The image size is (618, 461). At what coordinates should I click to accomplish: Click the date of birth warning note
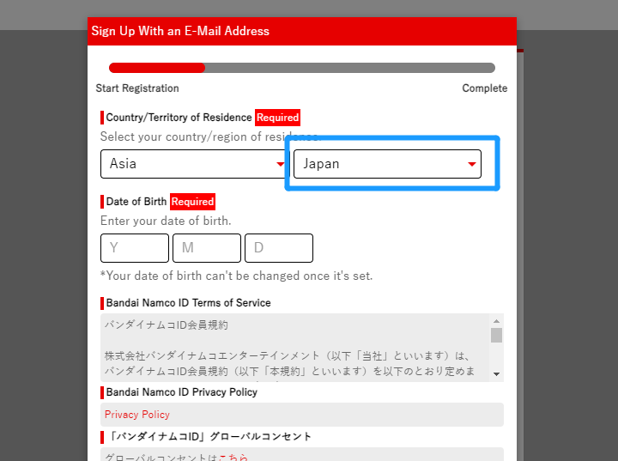point(237,276)
